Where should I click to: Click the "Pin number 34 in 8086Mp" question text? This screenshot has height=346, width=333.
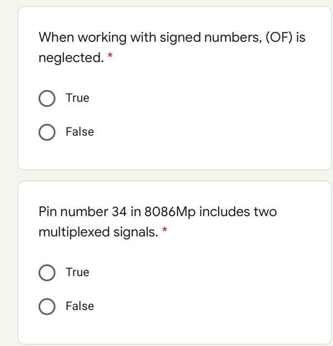tap(158, 222)
